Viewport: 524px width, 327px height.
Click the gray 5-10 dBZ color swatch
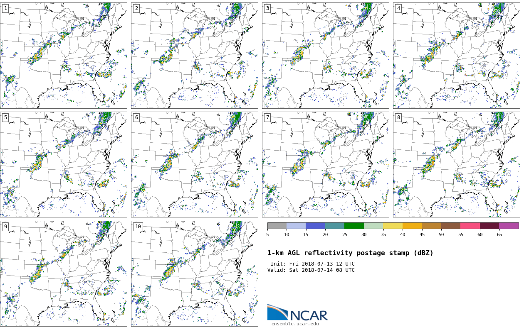(277, 226)
